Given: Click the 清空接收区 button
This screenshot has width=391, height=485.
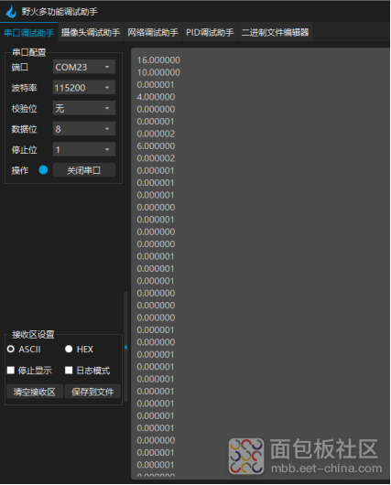Looking at the screenshot, I should click(35, 392).
